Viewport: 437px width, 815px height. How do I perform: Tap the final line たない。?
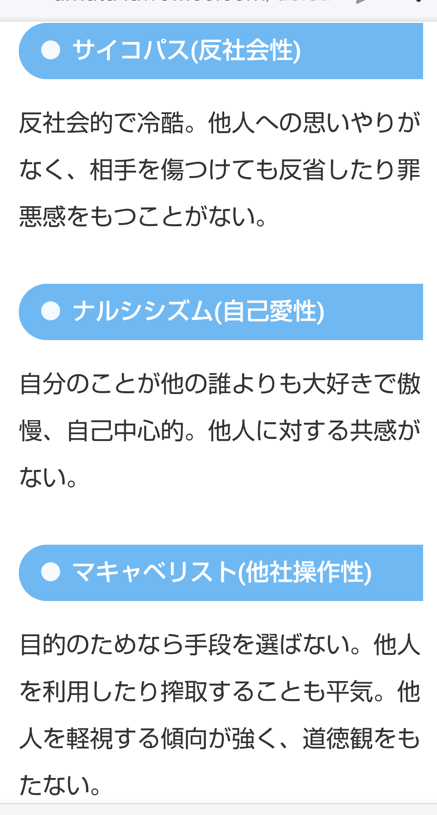[60, 785]
